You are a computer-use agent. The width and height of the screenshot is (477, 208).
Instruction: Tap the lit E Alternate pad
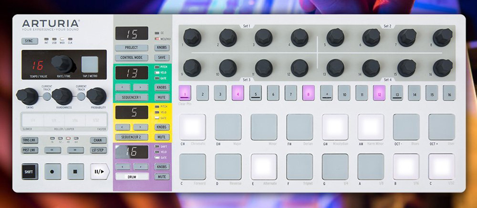coord(264,166)
